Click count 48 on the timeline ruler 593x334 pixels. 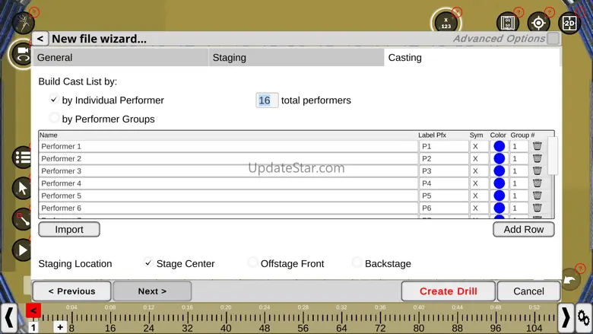click(265, 328)
